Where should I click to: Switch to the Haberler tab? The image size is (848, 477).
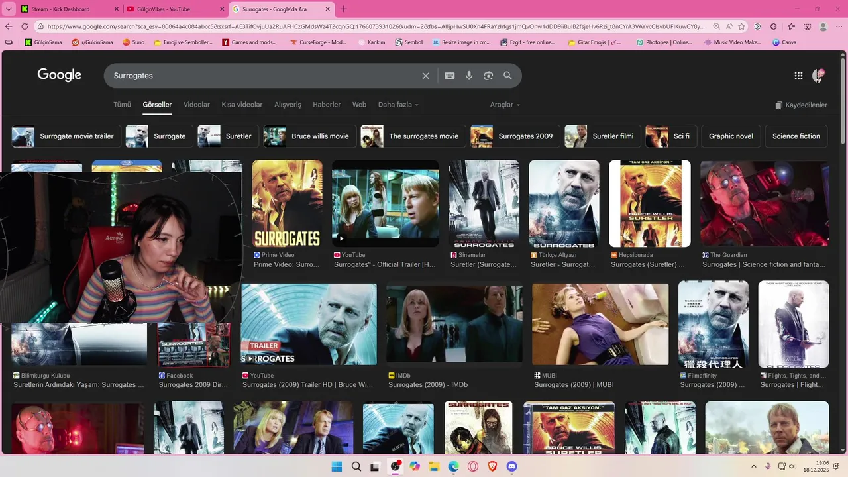327,105
